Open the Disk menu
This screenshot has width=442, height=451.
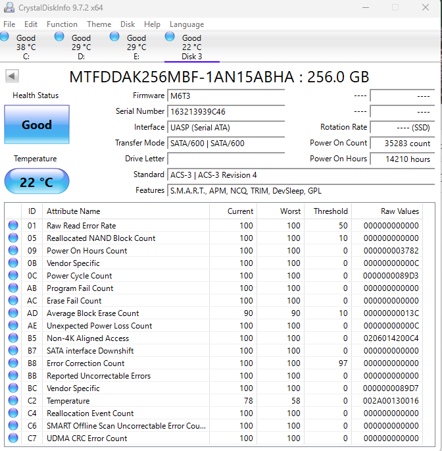click(x=128, y=24)
